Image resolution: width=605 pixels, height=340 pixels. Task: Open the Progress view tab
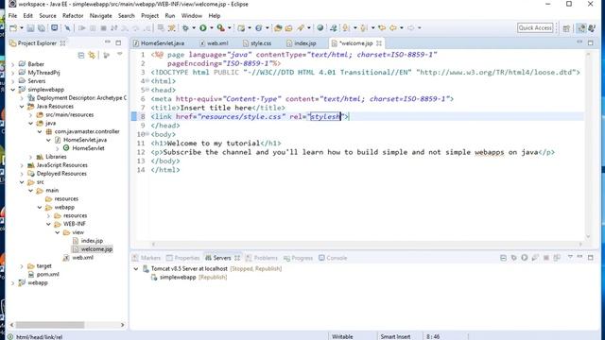coord(298,258)
